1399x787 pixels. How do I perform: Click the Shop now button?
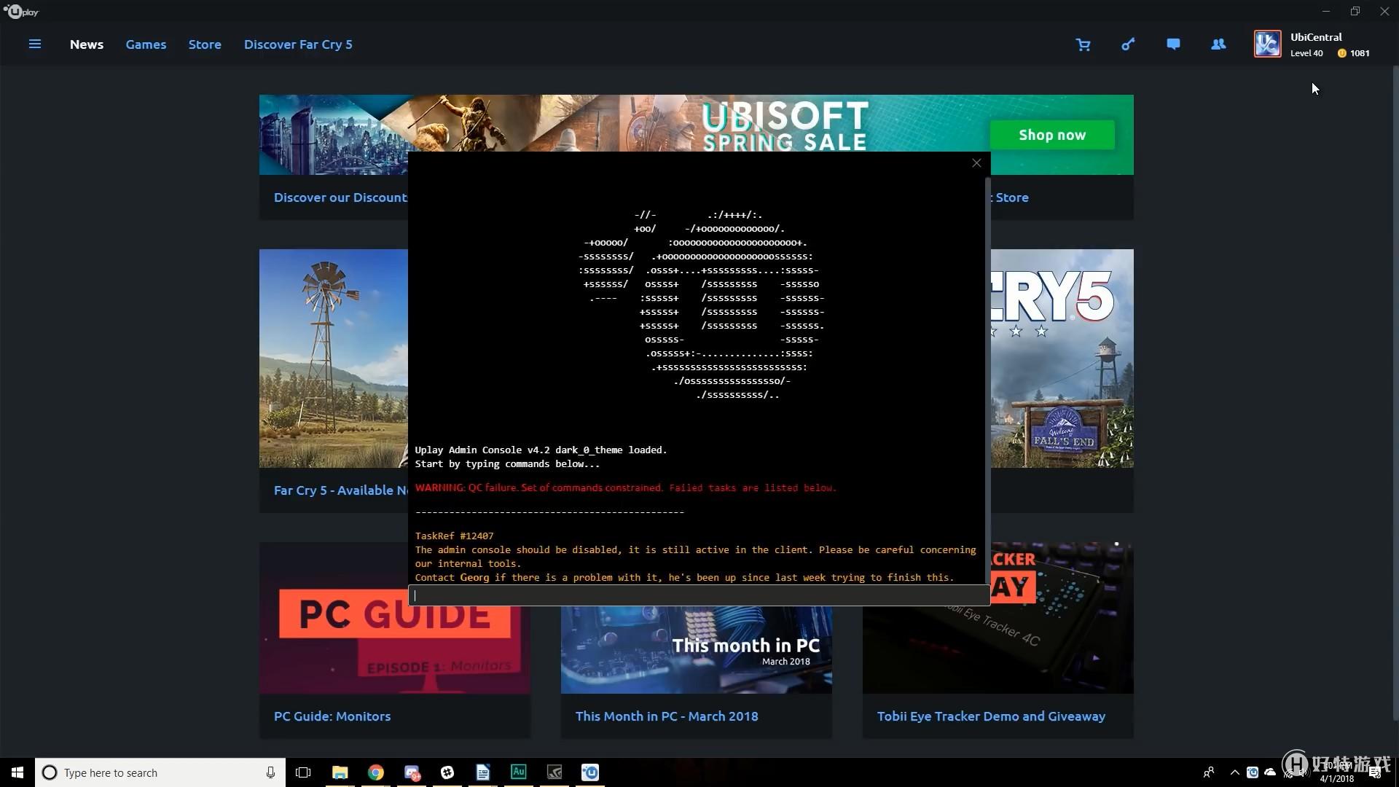coord(1051,135)
